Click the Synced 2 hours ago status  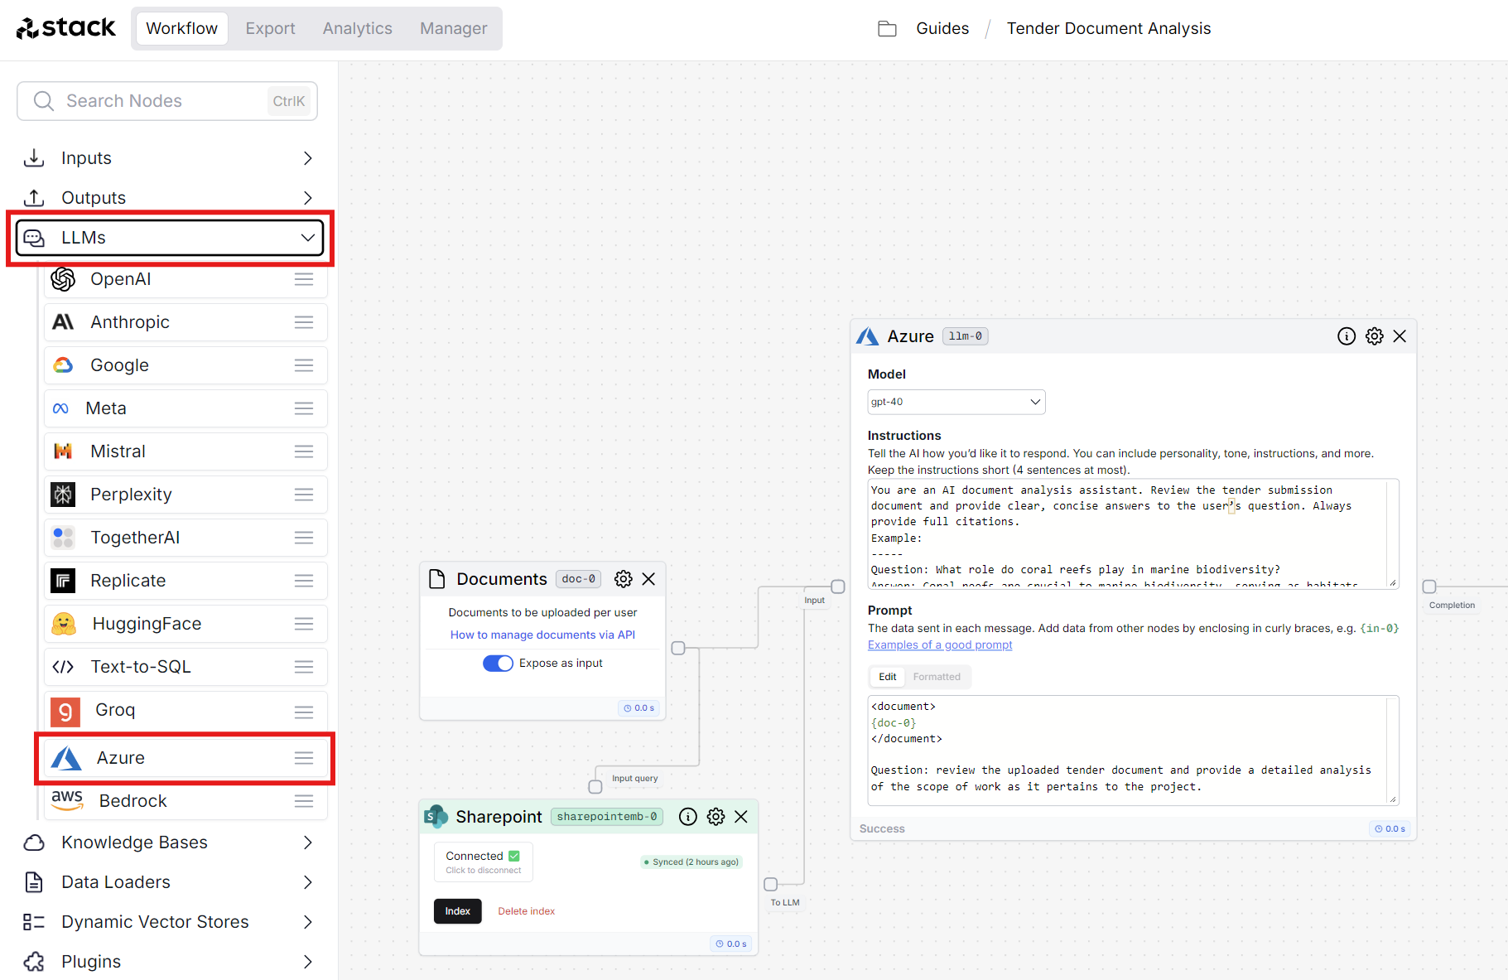(691, 862)
